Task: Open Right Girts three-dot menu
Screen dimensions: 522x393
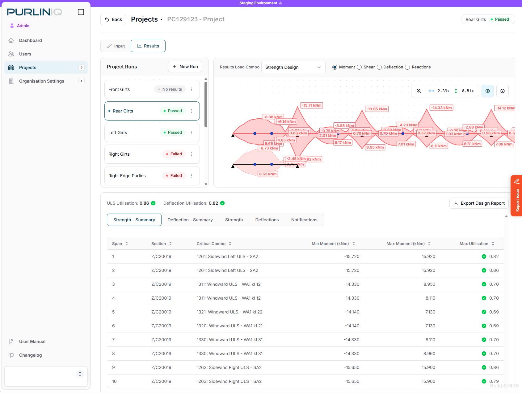Action: pos(192,154)
